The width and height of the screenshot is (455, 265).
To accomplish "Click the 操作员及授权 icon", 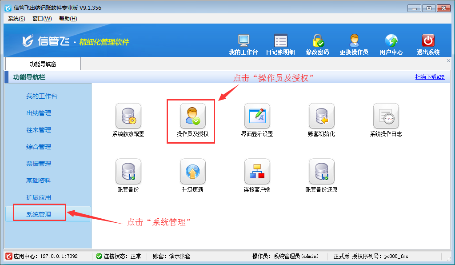I will (x=192, y=116).
